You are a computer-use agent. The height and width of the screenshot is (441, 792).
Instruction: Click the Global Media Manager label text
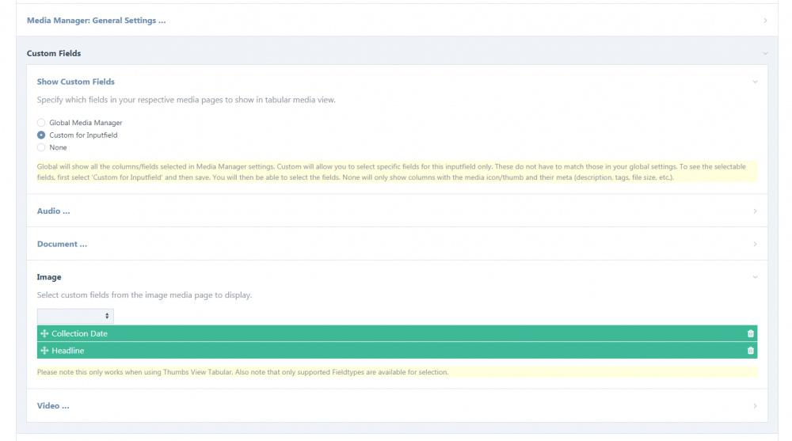pos(86,123)
